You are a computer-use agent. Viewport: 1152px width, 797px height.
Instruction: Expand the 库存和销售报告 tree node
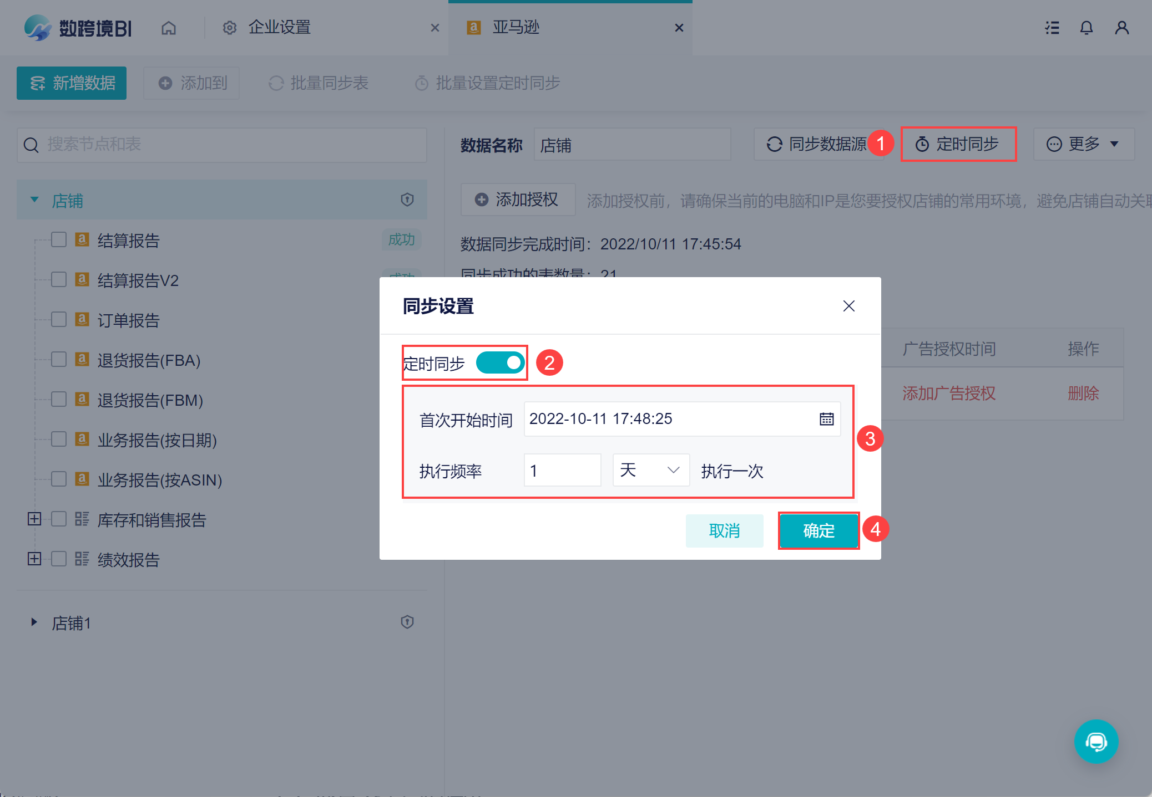(34, 519)
